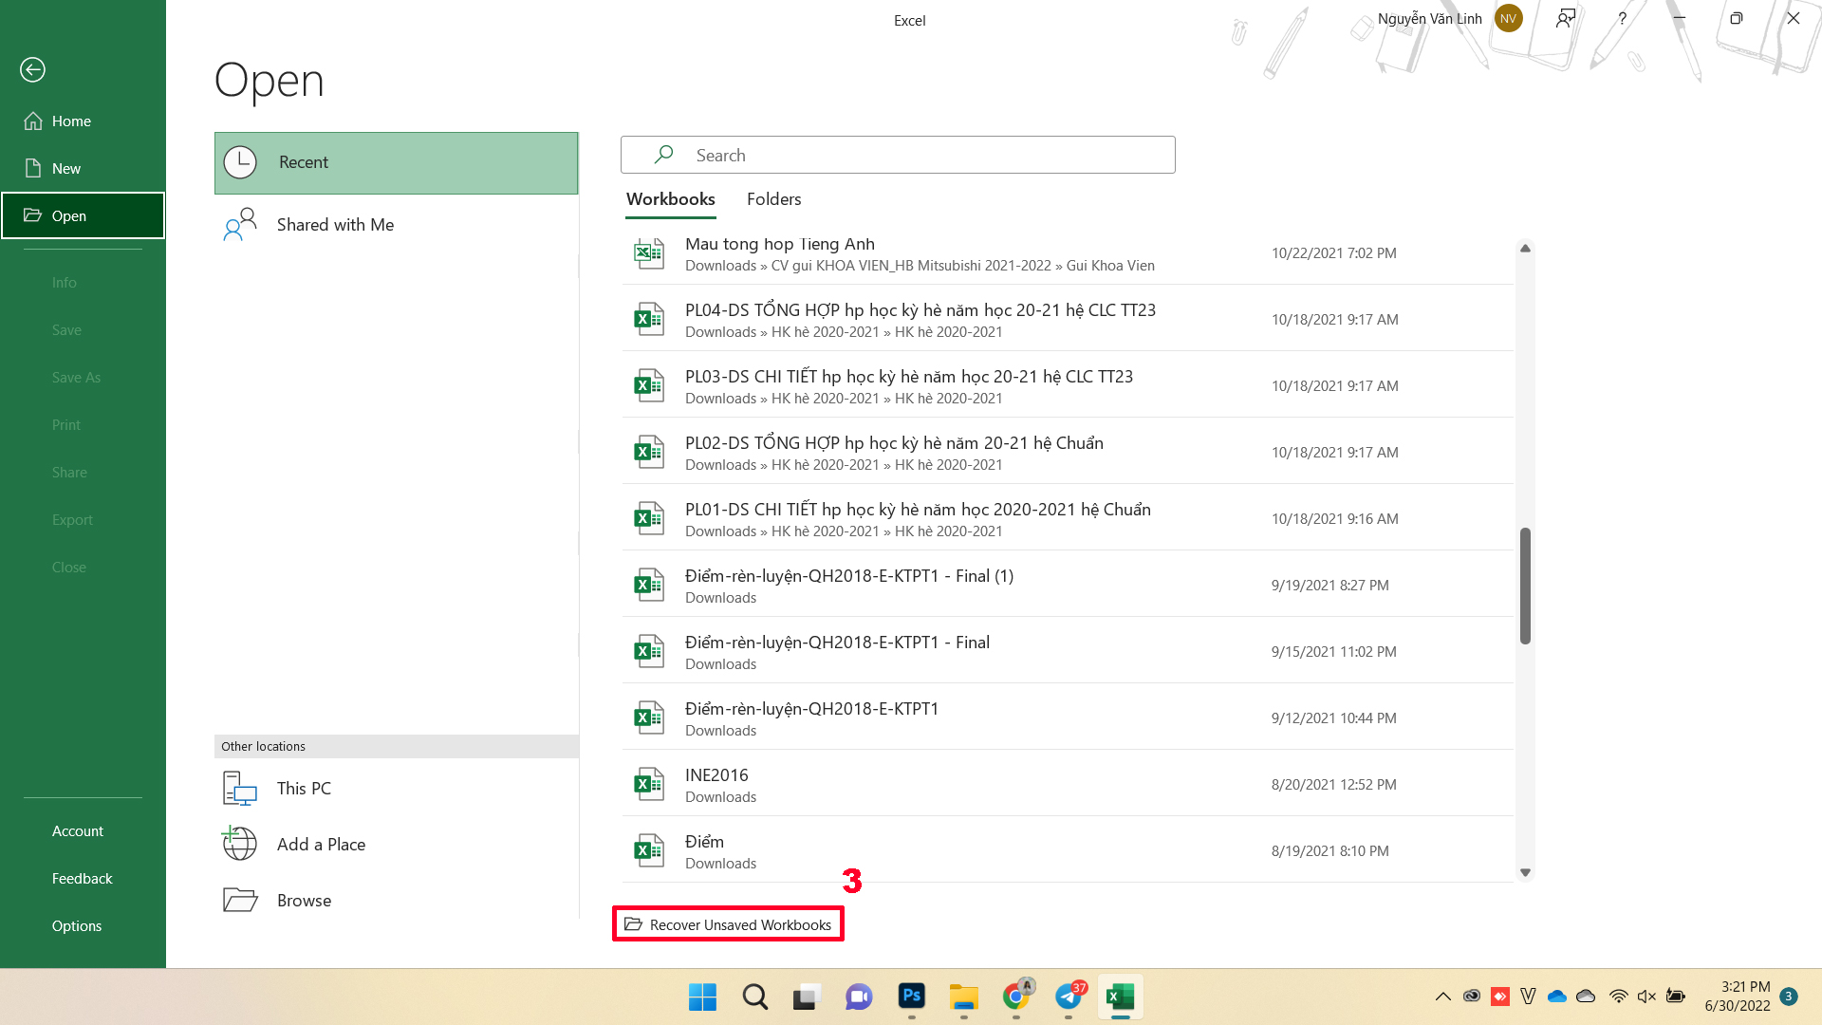Click the Wi-Fi tray icon
The height and width of the screenshot is (1025, 1822).
coord(1619,997)
